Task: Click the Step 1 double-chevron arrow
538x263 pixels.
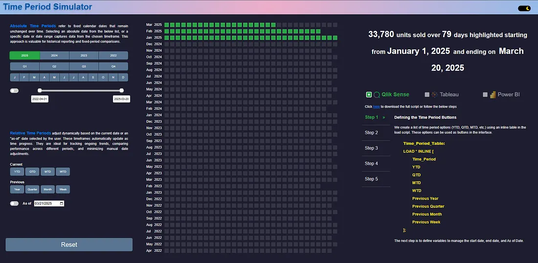Action: (383, 117)
